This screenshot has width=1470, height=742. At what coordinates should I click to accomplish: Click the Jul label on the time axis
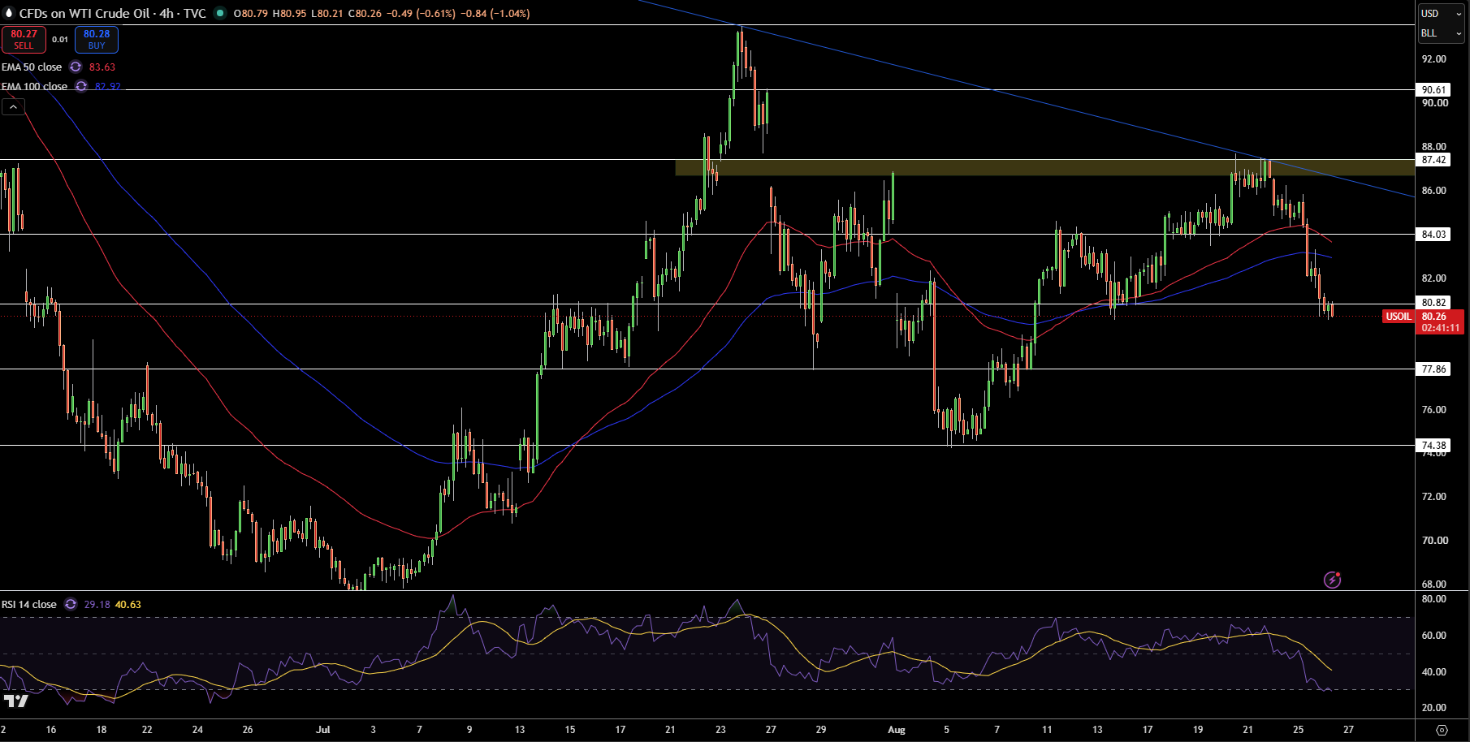(323, 730)
